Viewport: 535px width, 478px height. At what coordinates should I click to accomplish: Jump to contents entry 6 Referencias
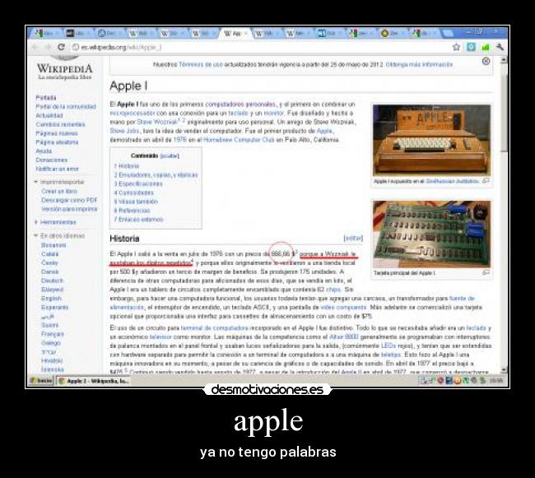[132, 211]
